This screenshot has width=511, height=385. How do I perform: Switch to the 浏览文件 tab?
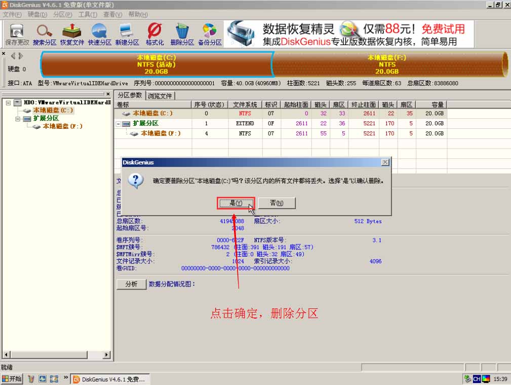point(160,95)
